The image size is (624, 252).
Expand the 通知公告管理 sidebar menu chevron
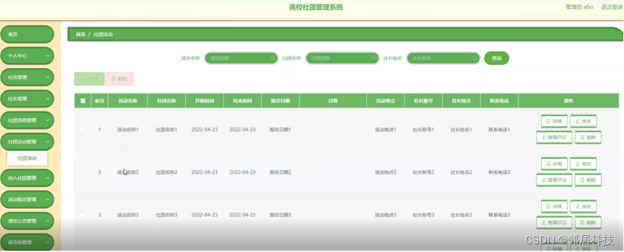coord(48,222)
